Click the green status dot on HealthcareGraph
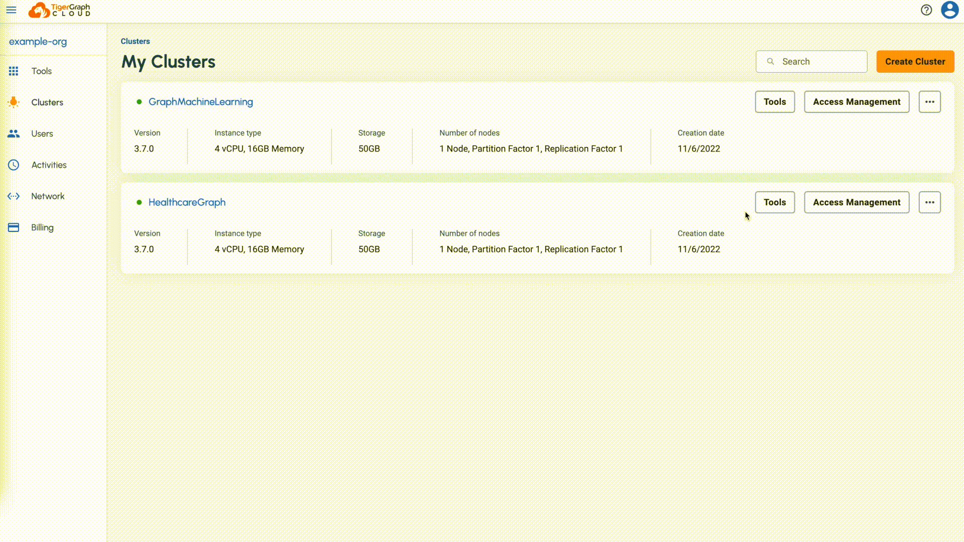This screenshot has width=964, height=542. (139, 202)
